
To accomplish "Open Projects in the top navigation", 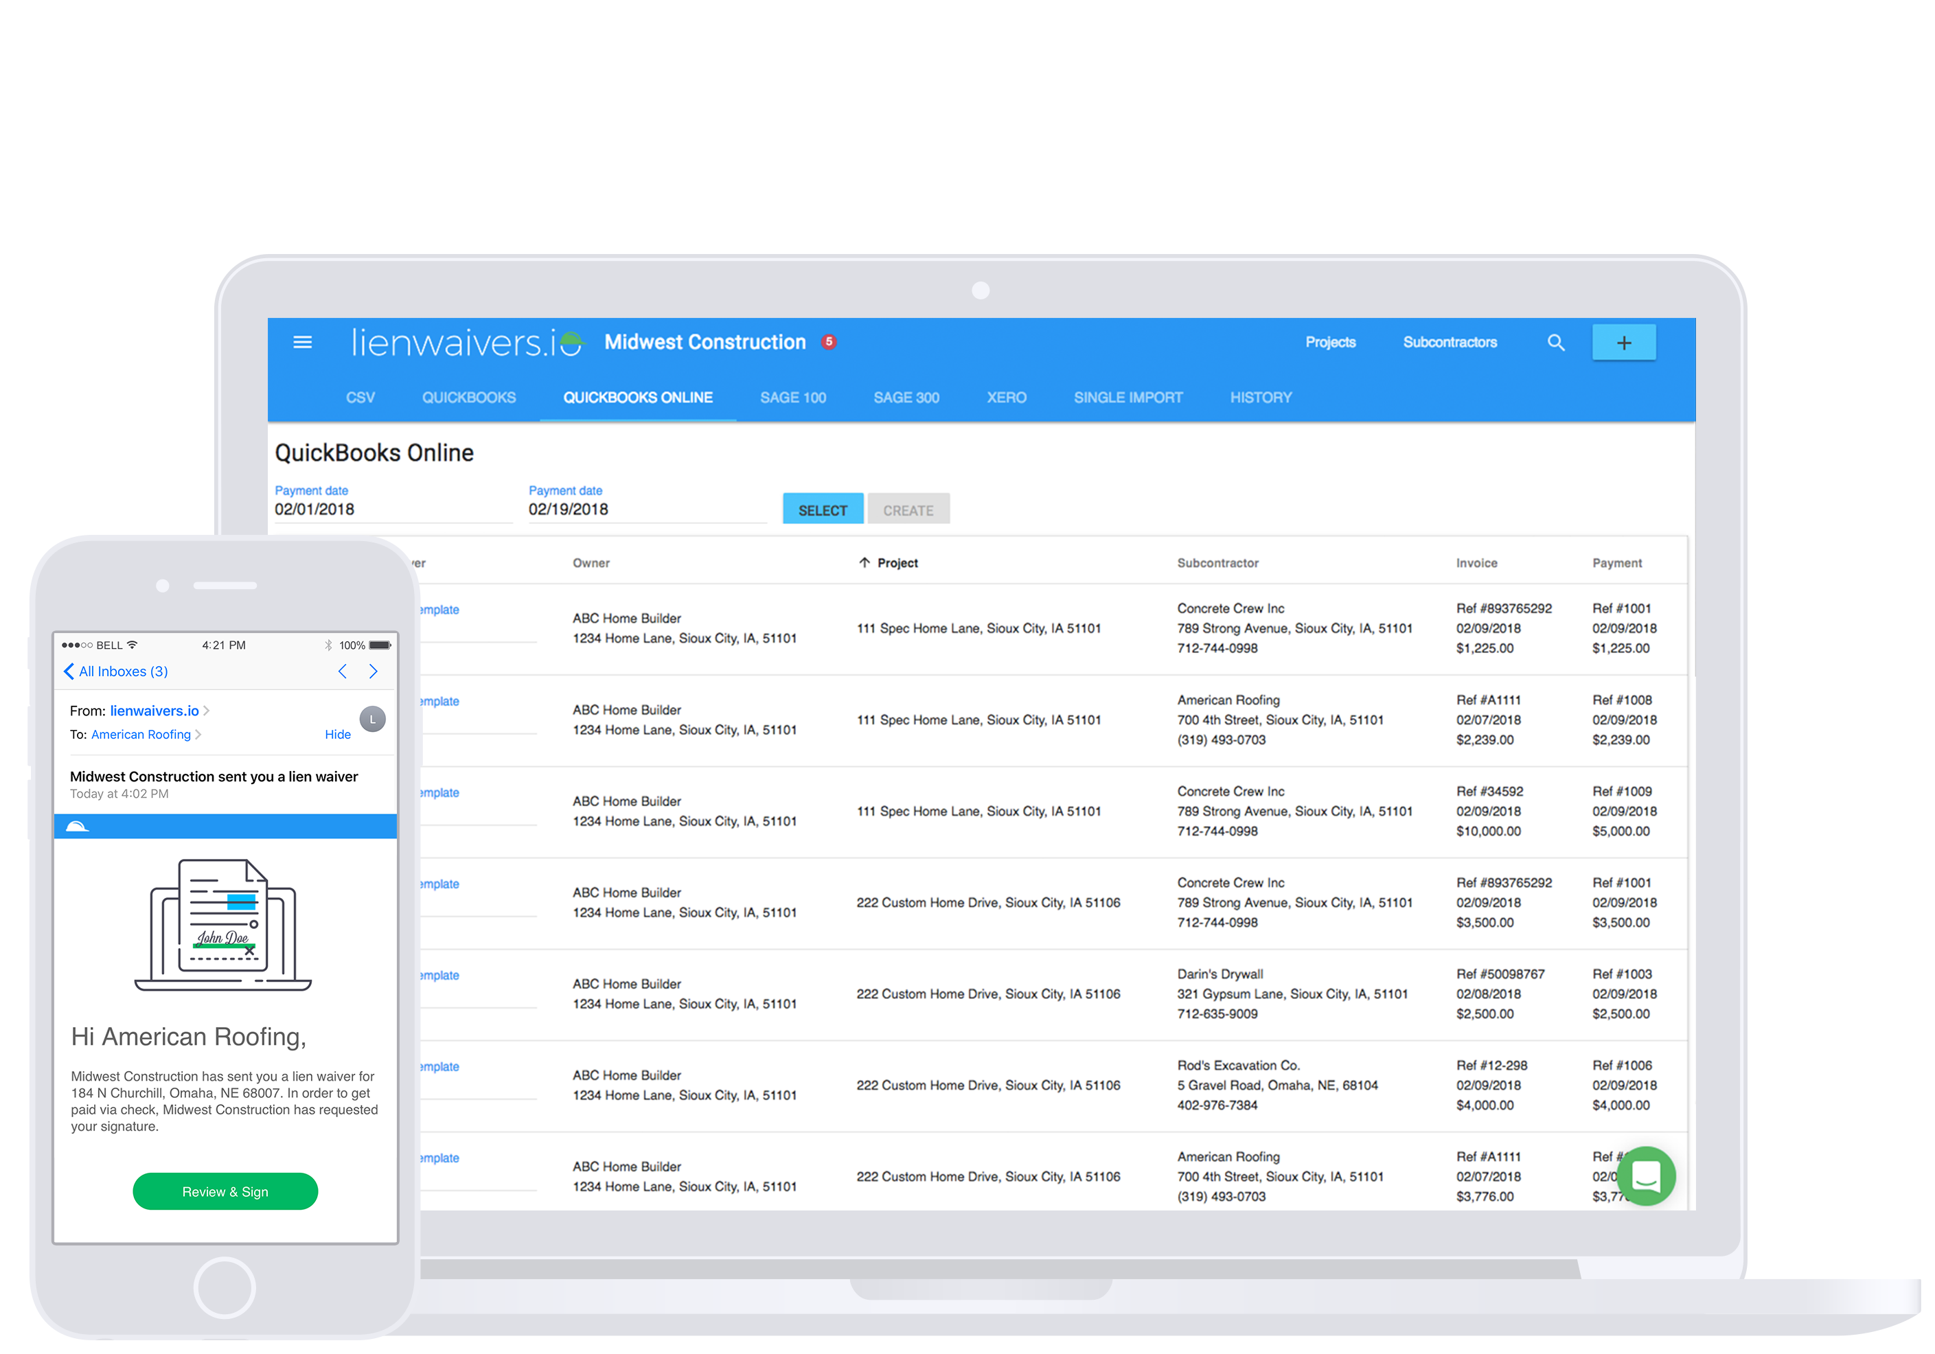I will 1330,342.
